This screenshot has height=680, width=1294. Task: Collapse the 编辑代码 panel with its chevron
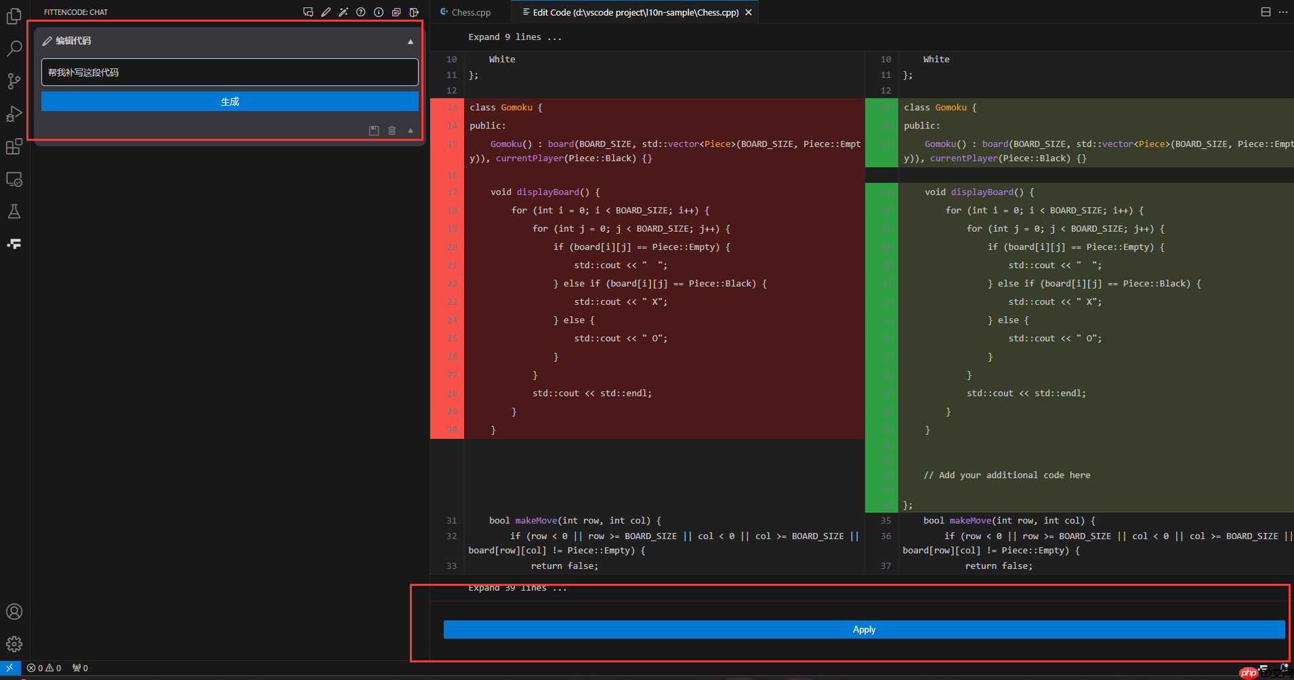pyautogui.click(x=410, y=41)
